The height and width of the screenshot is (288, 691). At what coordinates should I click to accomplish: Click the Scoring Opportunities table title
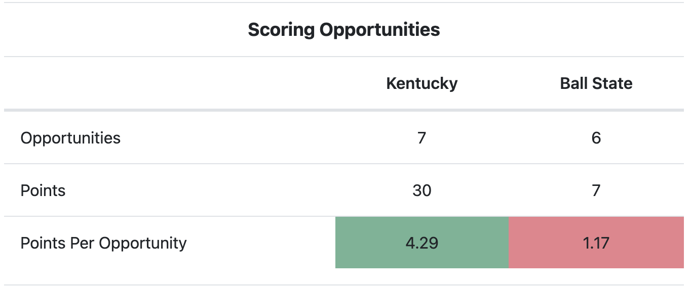coord(343,30)
